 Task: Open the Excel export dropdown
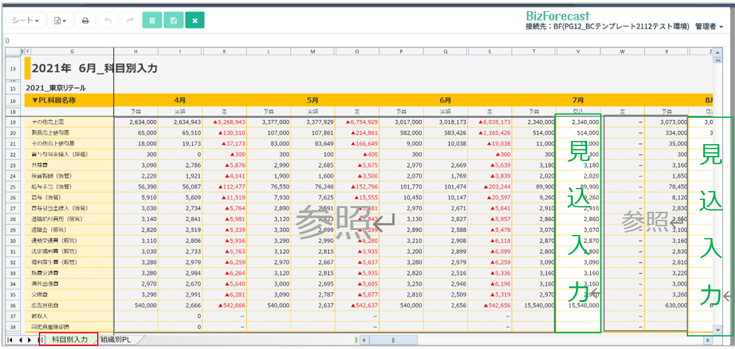coord(60,21)
